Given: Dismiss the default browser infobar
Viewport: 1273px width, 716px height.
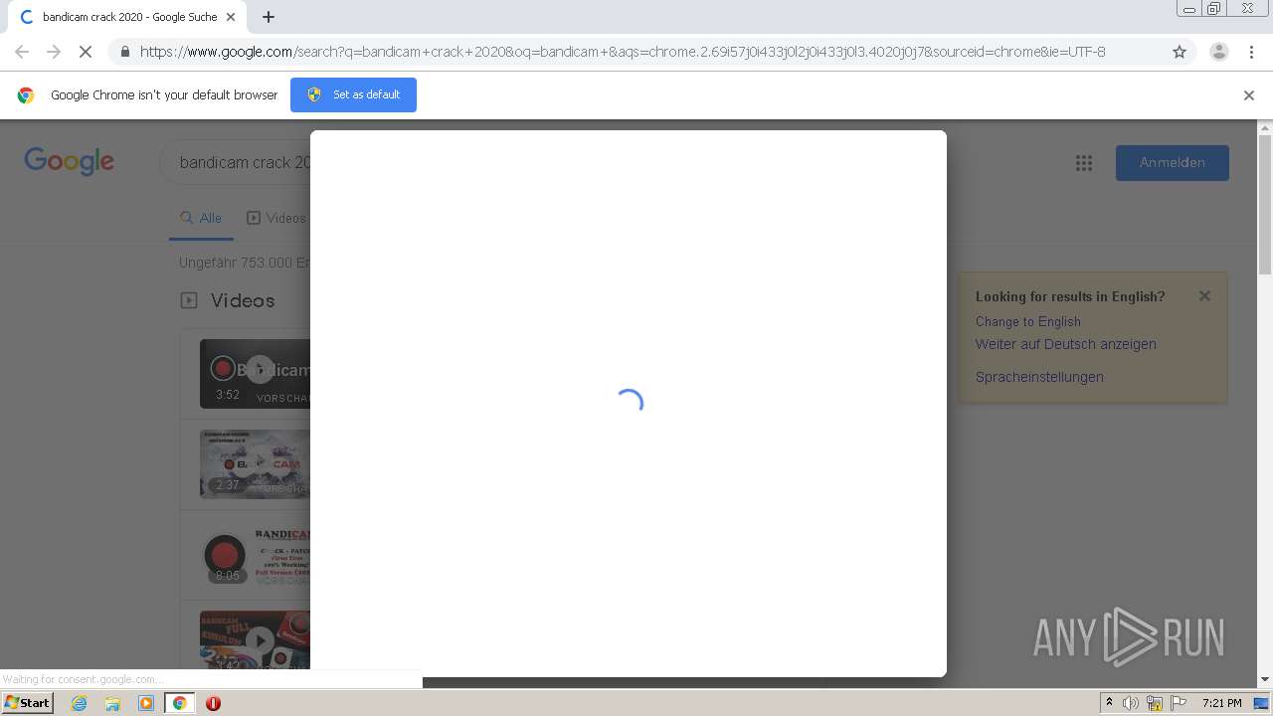Looking at the screenshot, I should pos(1249,95).
